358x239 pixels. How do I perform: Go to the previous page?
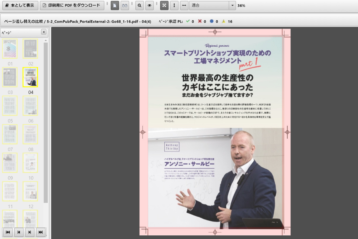[19, 232]
